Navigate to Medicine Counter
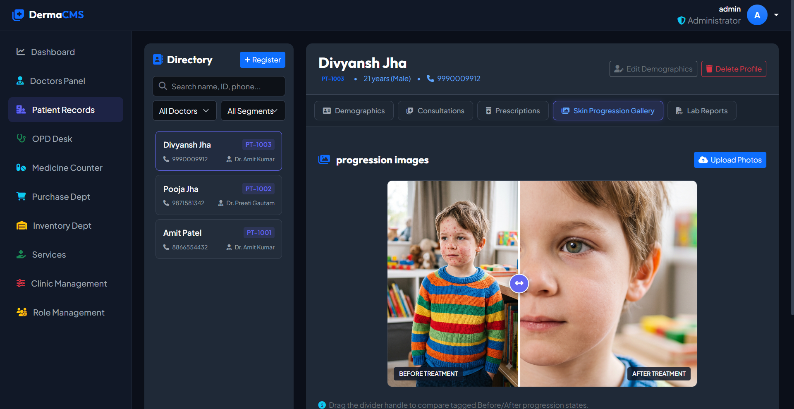The image size is (794, 409). [66, 167]
